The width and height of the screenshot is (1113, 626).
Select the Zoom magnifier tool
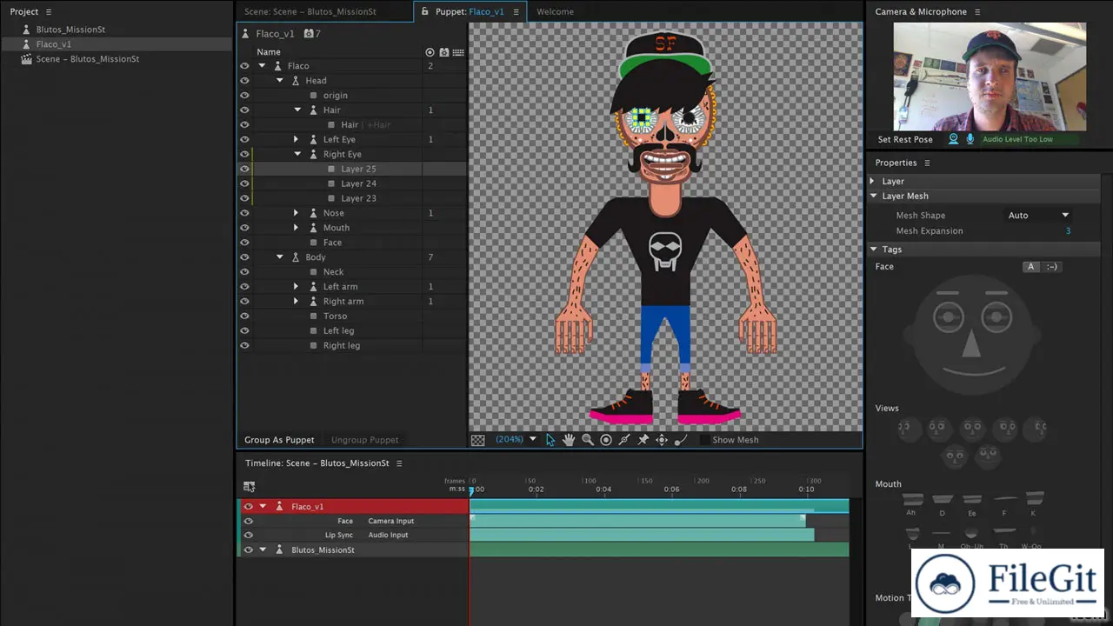click(588, 440)
